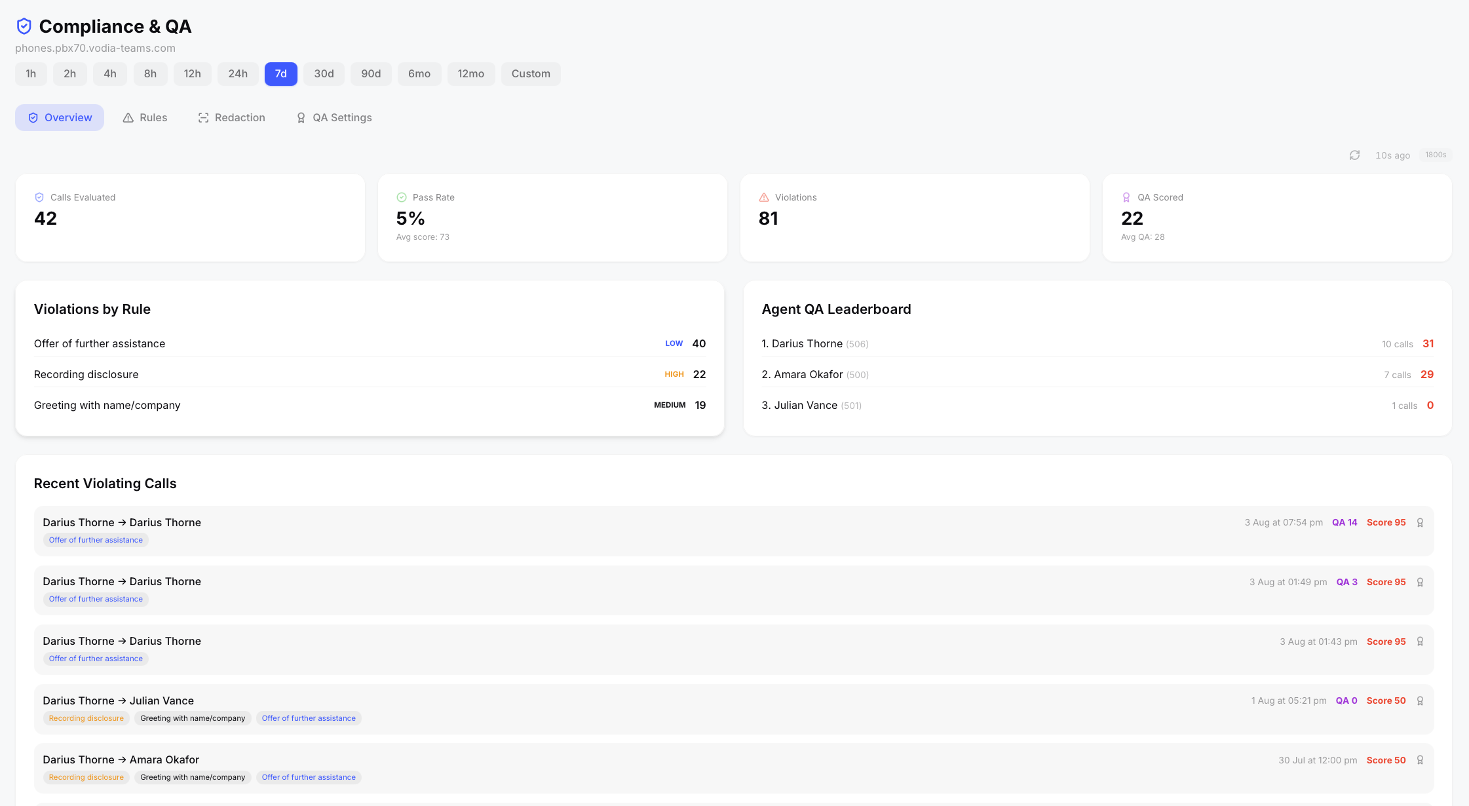This screenshot has width=1469, height=806.
Task: Click the QA 14 score label
Action: [x=1345, y=522]
